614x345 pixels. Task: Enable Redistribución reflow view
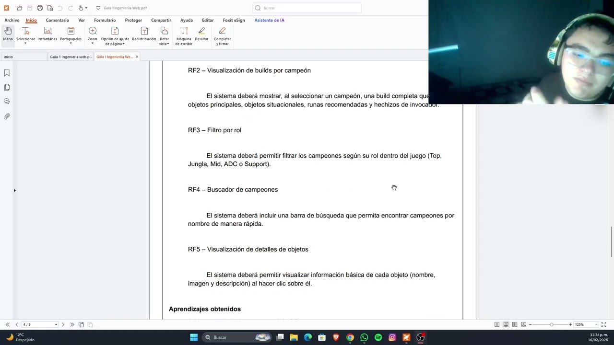144,34
